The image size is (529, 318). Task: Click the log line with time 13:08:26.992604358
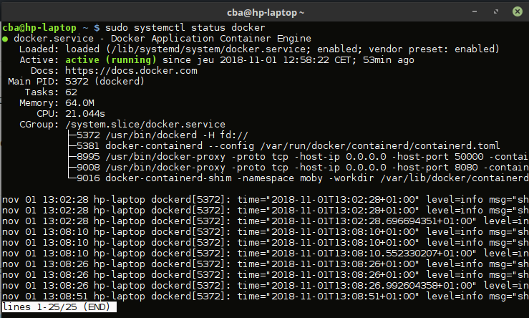[x=265, y=286]
